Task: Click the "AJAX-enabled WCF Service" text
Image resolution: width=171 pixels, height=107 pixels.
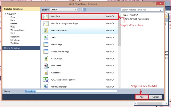Action: coord(63,80)
